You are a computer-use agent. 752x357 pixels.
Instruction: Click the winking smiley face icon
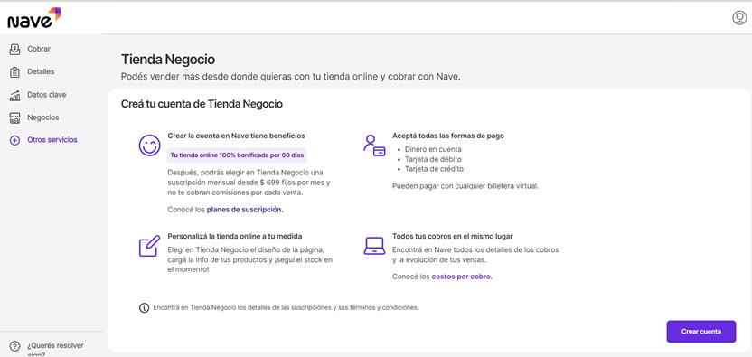click(x=150, y=145)
